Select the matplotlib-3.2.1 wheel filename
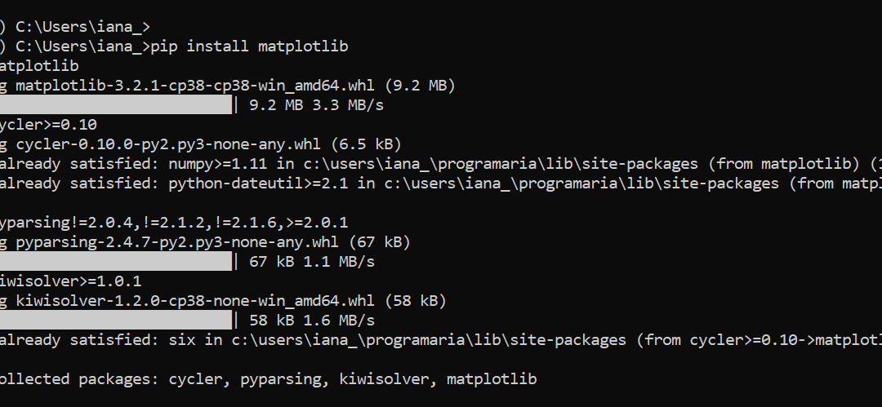 (194, 86)
